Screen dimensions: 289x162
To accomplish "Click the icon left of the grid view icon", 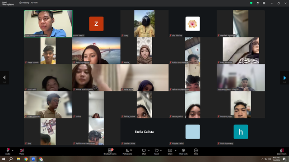I will pyautogui.click(x=258, y=3).
